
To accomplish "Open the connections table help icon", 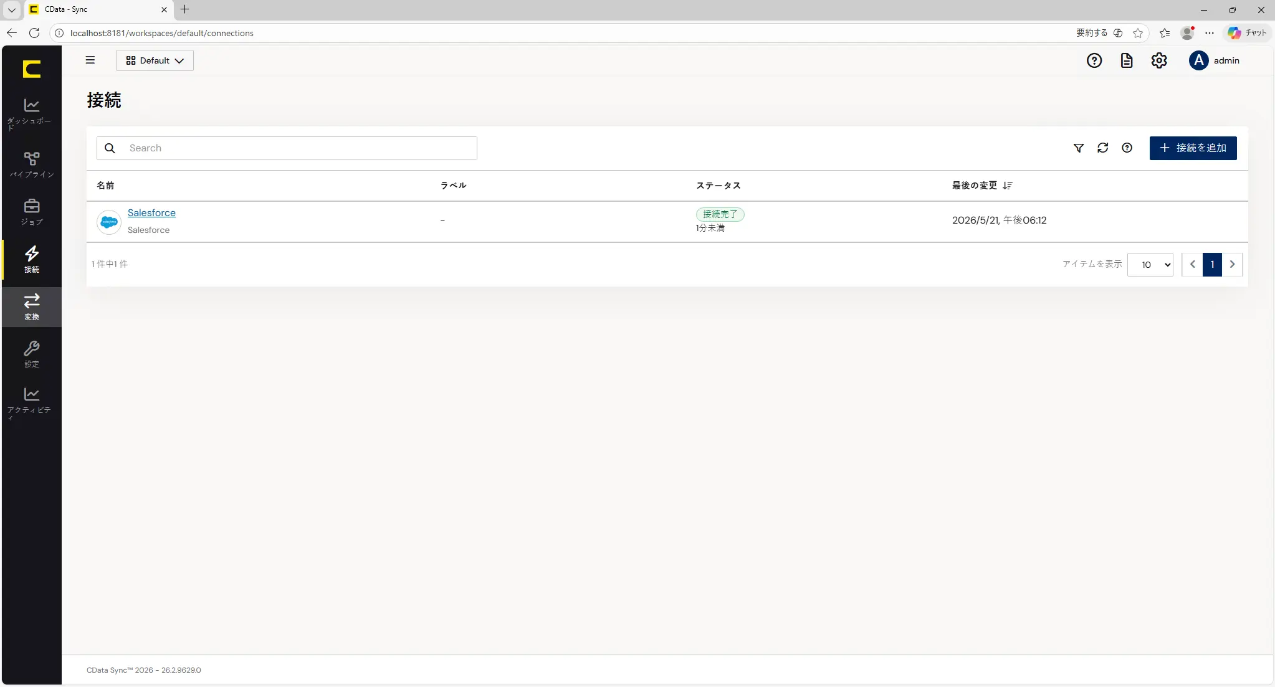I will pyautogui.click(x=1127, y=148).
